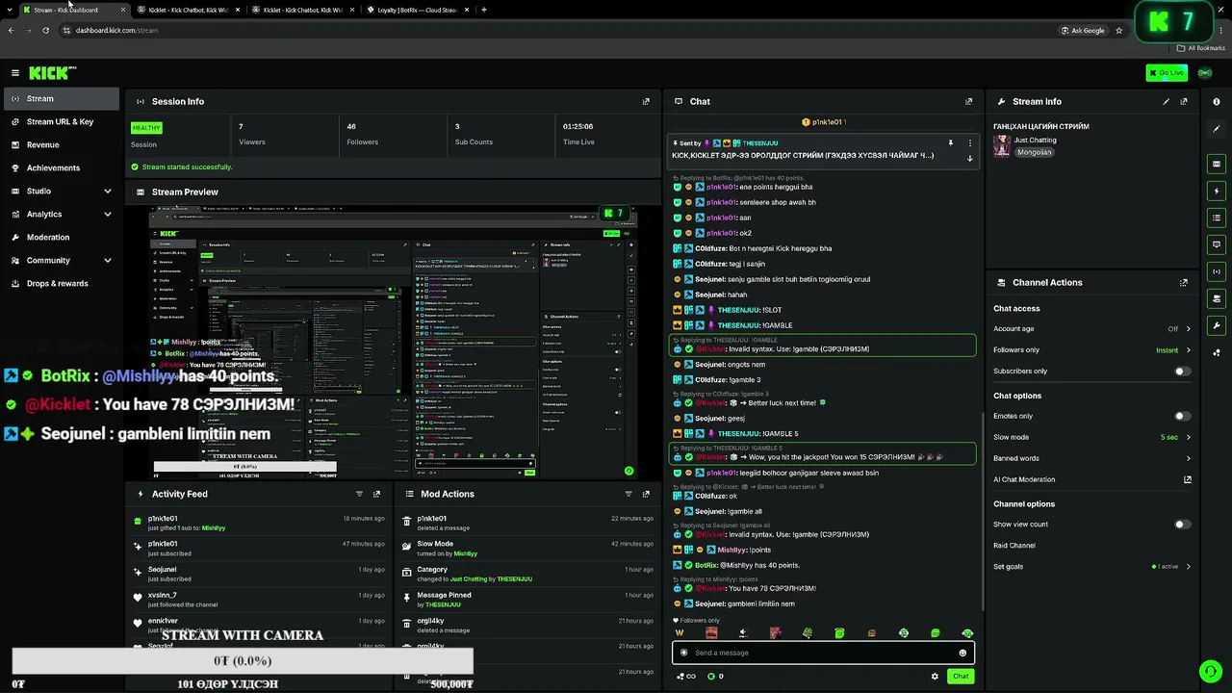
Task: Click the browser address bar
Action: (560, 30)
